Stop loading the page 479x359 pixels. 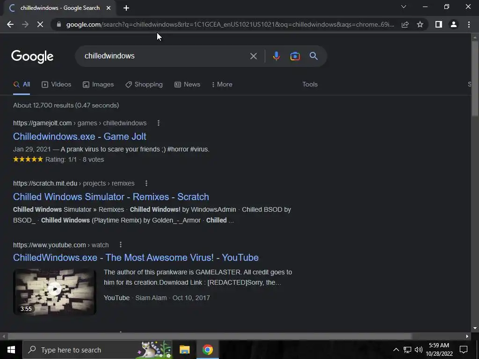click(x=40, y=24)
